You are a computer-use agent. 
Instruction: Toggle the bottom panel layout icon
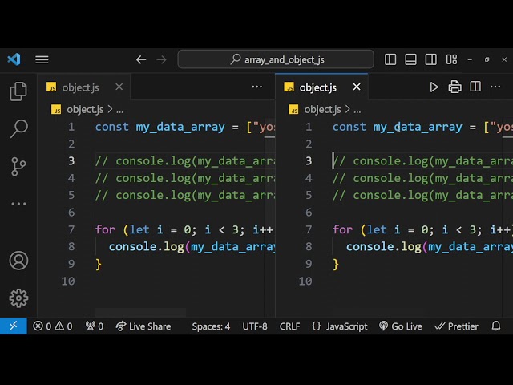pyautogui.click(x=410, y=59)
